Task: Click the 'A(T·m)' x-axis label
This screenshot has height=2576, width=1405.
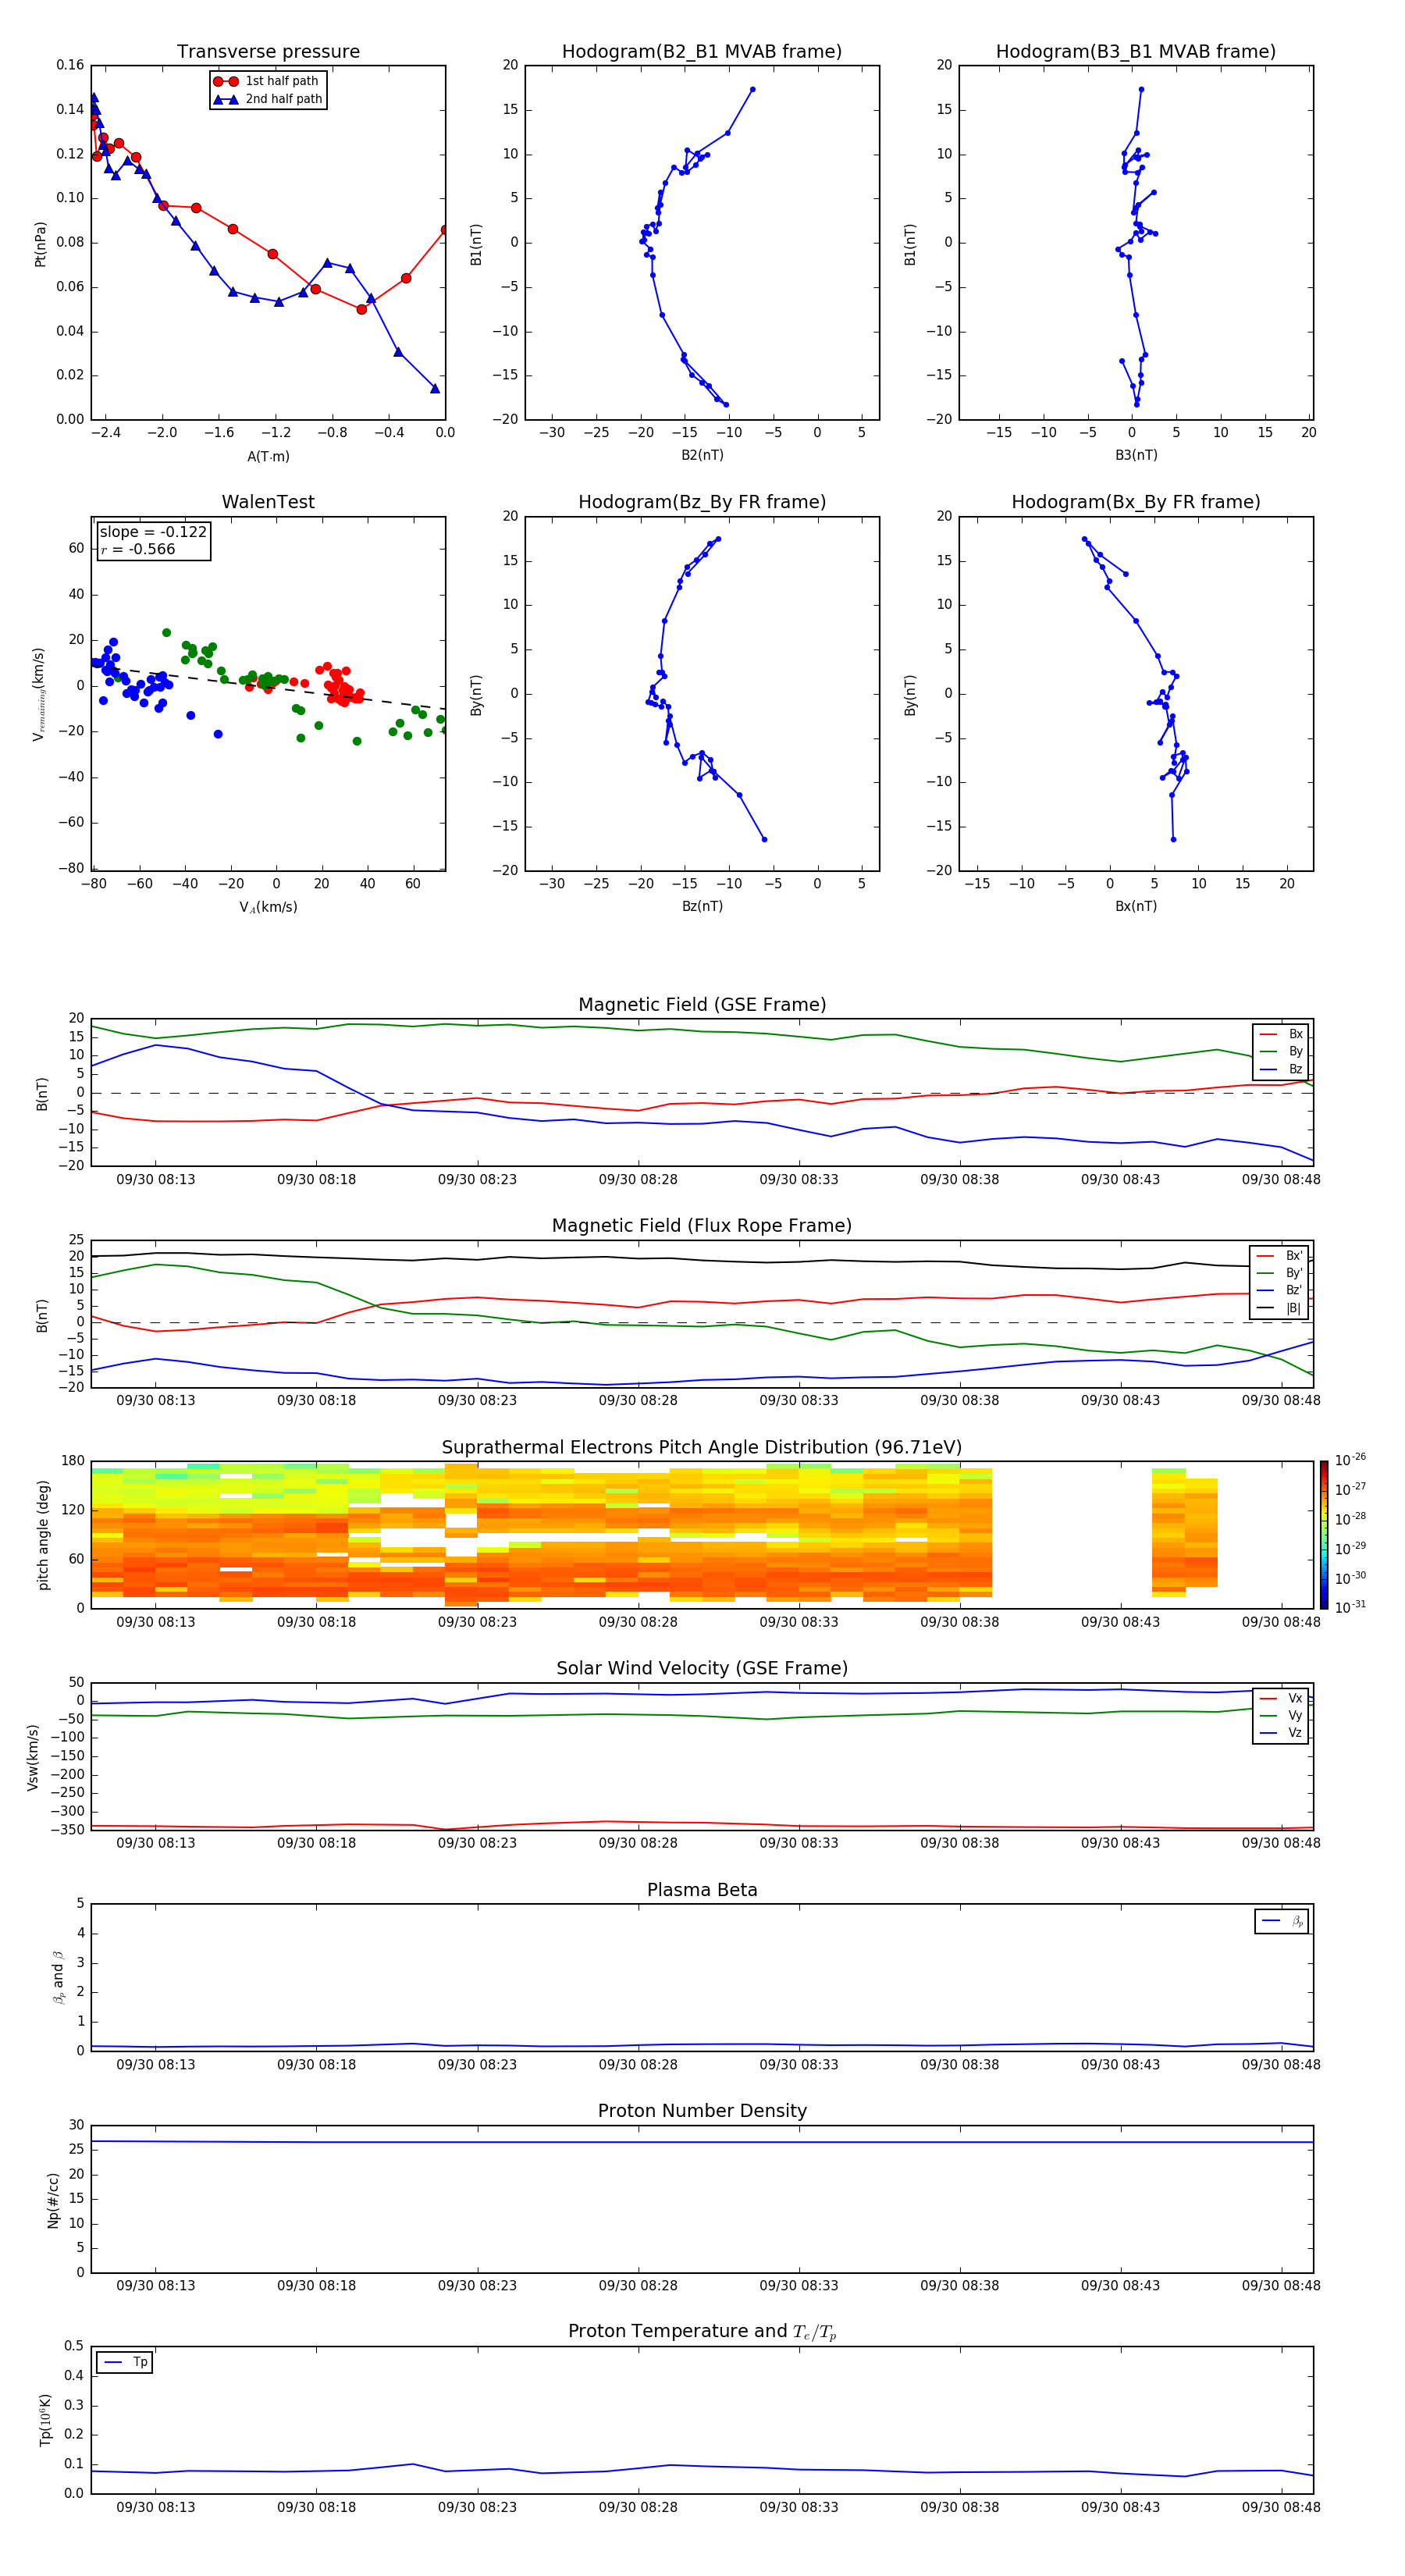Action: tap(268, 456)
